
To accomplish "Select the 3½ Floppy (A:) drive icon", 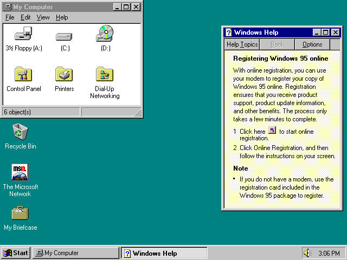I will pyautogui.click(x=23, y=34).
